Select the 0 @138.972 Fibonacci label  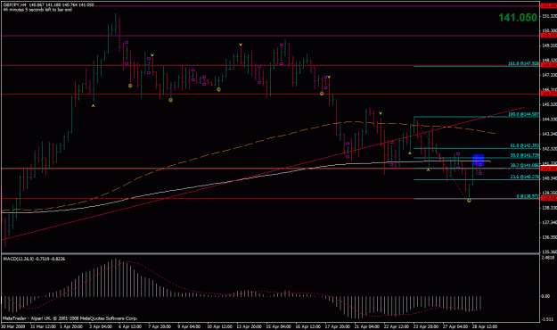(x=528, y=196)
